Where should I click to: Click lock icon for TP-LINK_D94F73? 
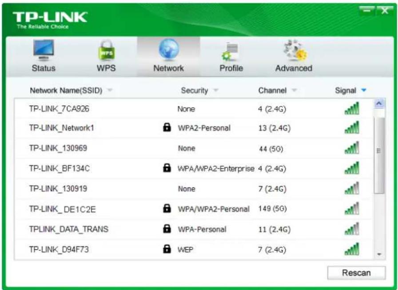click(x=167, y=249)
